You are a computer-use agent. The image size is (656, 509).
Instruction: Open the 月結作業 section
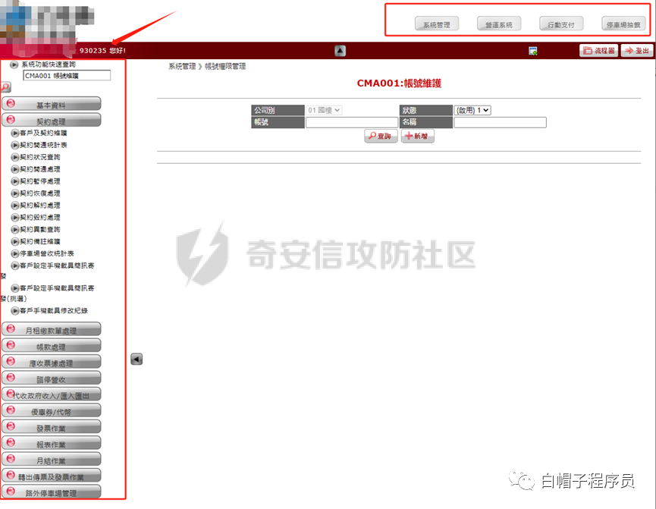point(51,459)
